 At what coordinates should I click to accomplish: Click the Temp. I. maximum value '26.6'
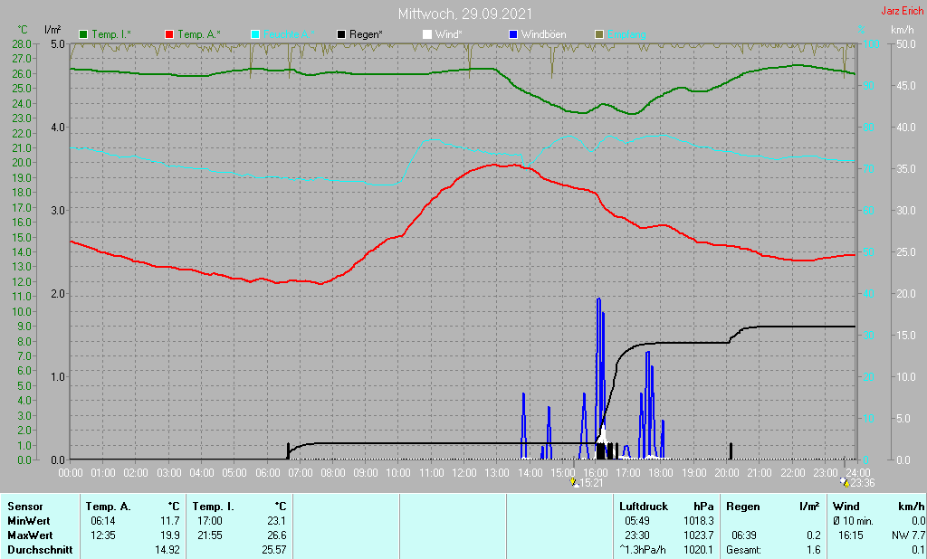tap(276, 535)
